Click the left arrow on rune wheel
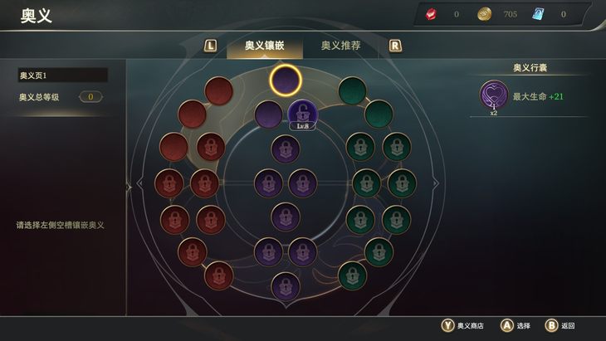The image size is (606, 341). (140, 183)
